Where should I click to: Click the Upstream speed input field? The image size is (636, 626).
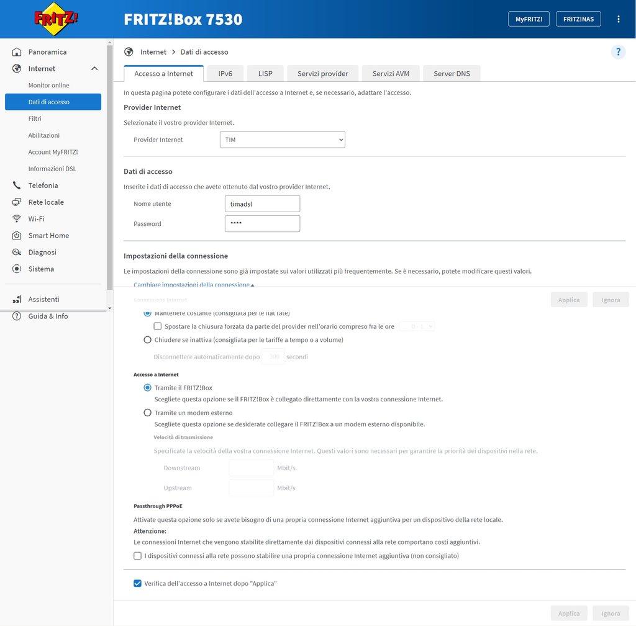(252, 488)
